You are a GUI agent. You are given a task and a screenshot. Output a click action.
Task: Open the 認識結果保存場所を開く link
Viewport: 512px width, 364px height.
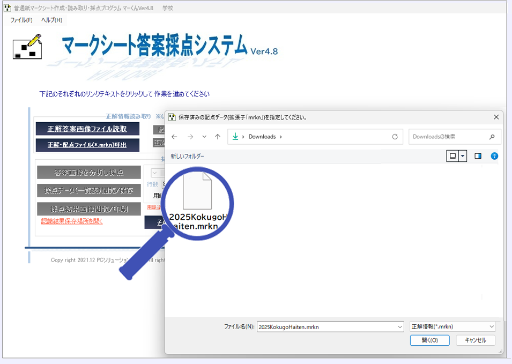click(72, 221)
